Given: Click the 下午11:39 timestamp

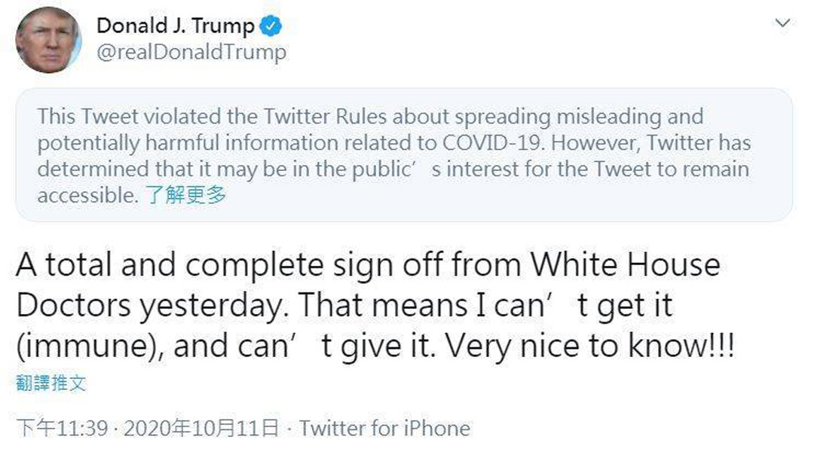Looking at the screenshot, I should 62,429.
